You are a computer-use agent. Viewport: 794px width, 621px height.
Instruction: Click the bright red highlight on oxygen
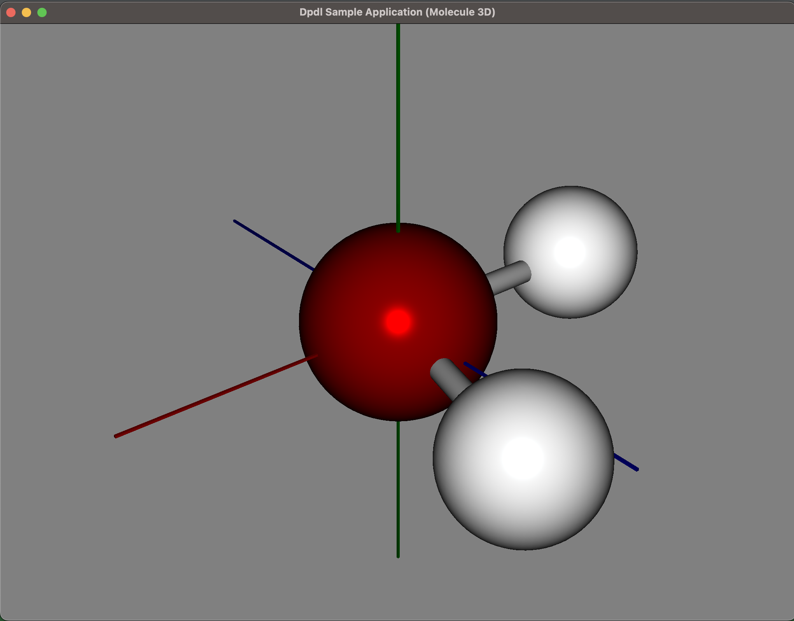click(x=398, y=322)
